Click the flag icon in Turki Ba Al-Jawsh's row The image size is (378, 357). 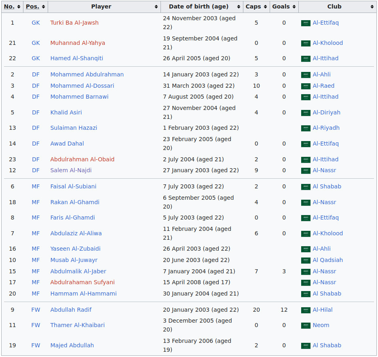click(306, 23)
